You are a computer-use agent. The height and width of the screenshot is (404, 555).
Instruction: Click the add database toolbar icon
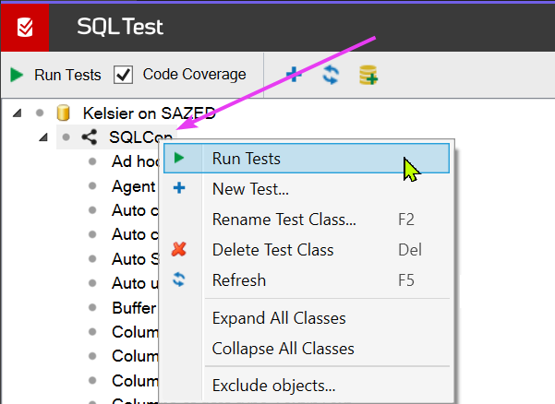coord(368,75)
